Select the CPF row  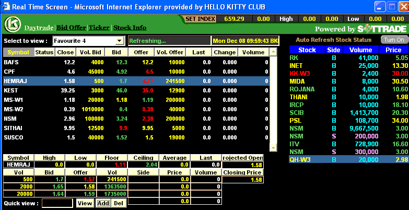[136, 72]
